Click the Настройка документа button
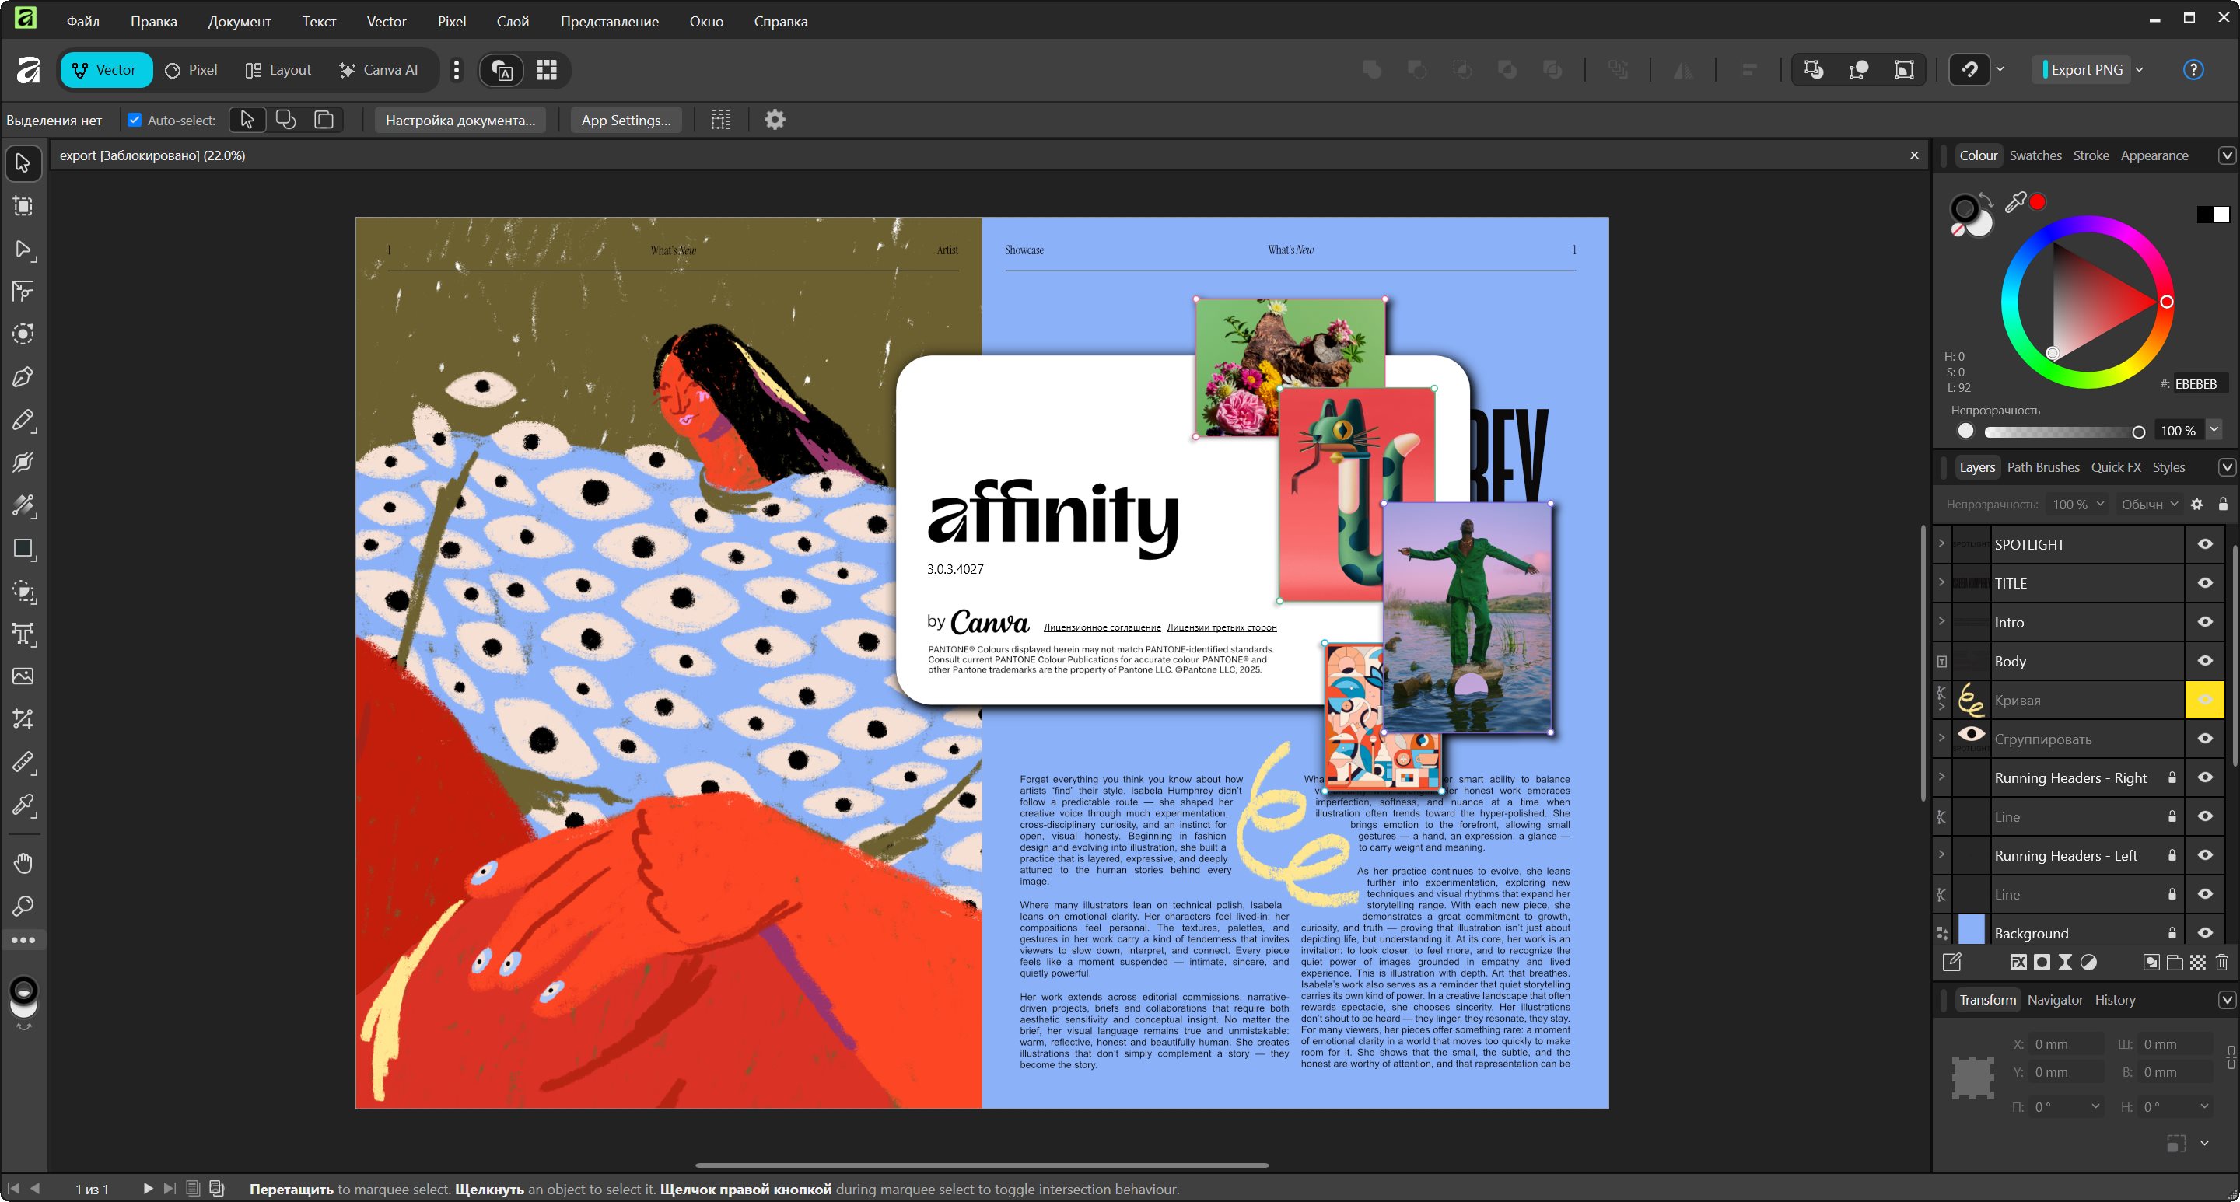 point(460,120)
